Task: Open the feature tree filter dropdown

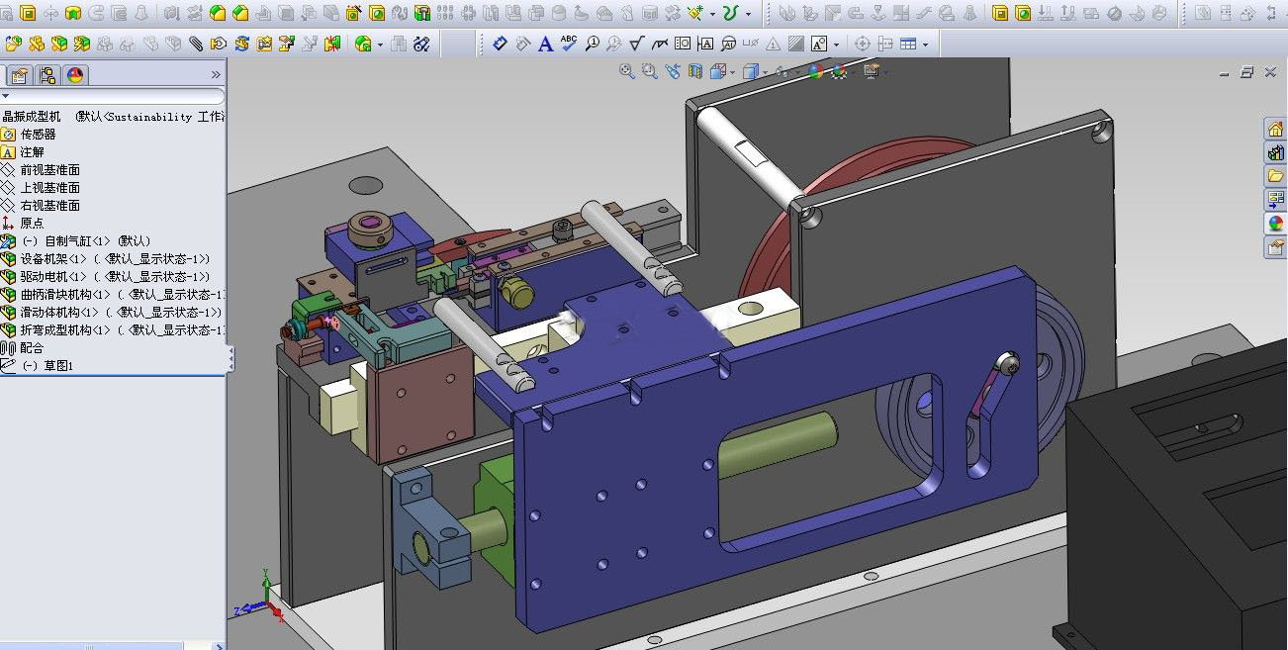Action: tap(6, 96)
